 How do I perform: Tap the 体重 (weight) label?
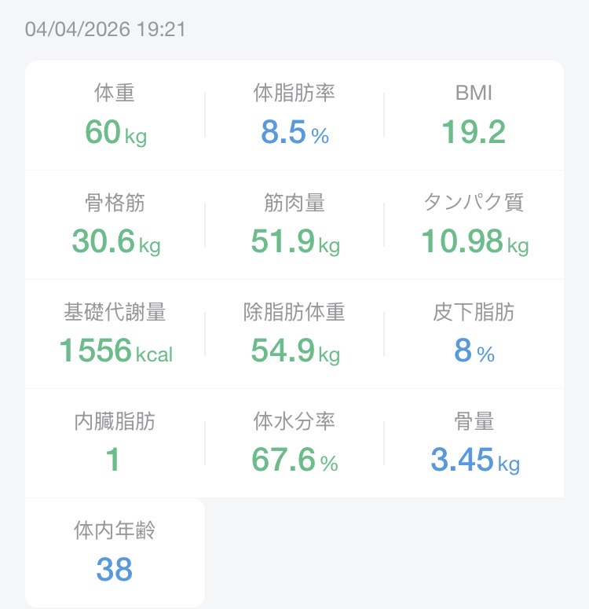115,94
